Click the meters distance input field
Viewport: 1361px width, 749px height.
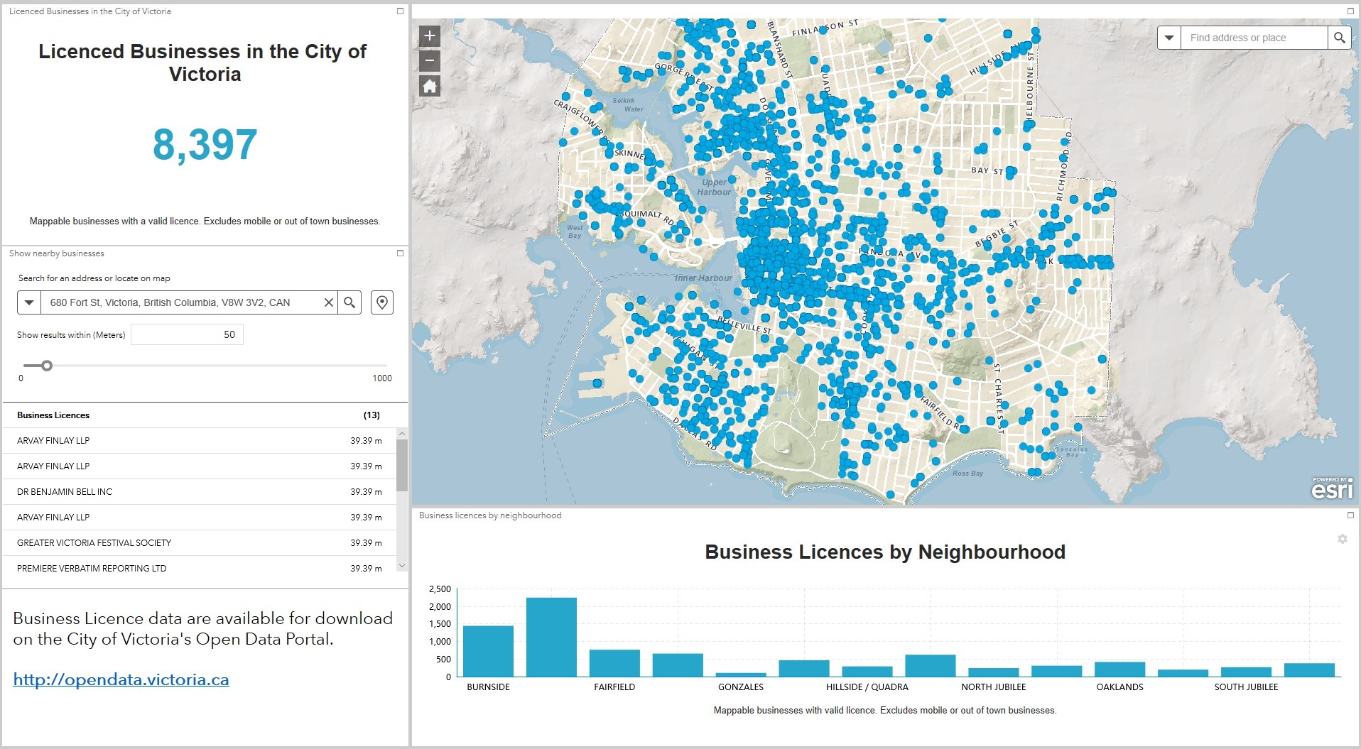[x=188, y=334]
